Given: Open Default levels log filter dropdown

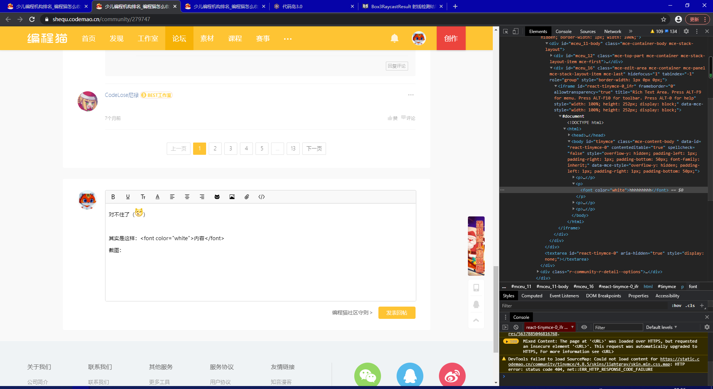Looking at the screenshot, I should (x=661, y=327).
